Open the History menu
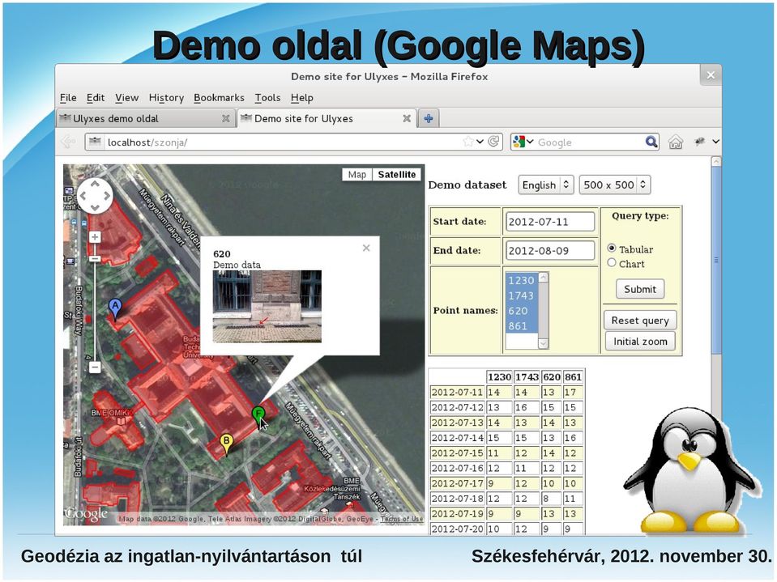 pos(166,97)
